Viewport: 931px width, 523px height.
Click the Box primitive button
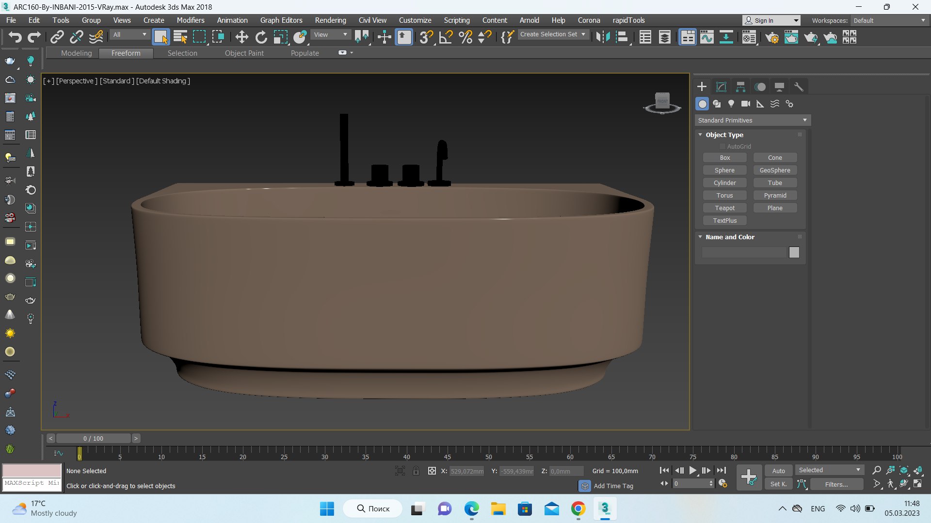click(x=724, y=158)
